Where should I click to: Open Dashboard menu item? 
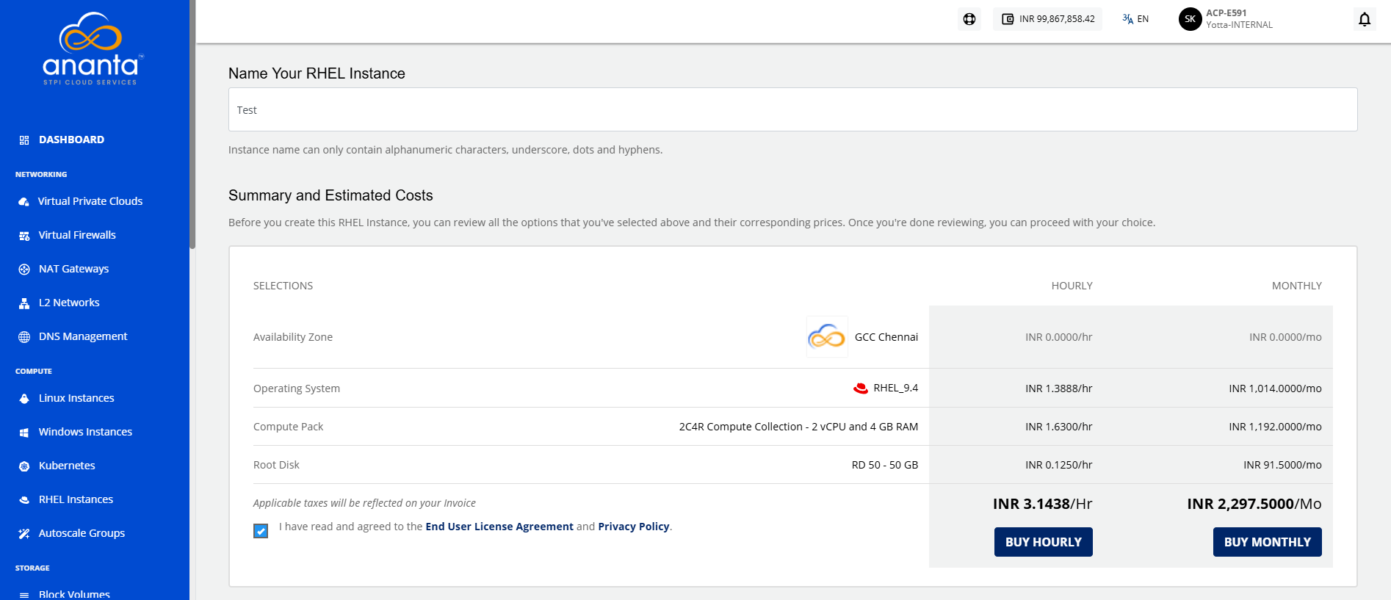pos(71,140)
